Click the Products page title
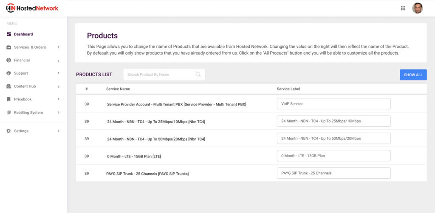This screenshot has height=213, width=435. click(102, 36)
